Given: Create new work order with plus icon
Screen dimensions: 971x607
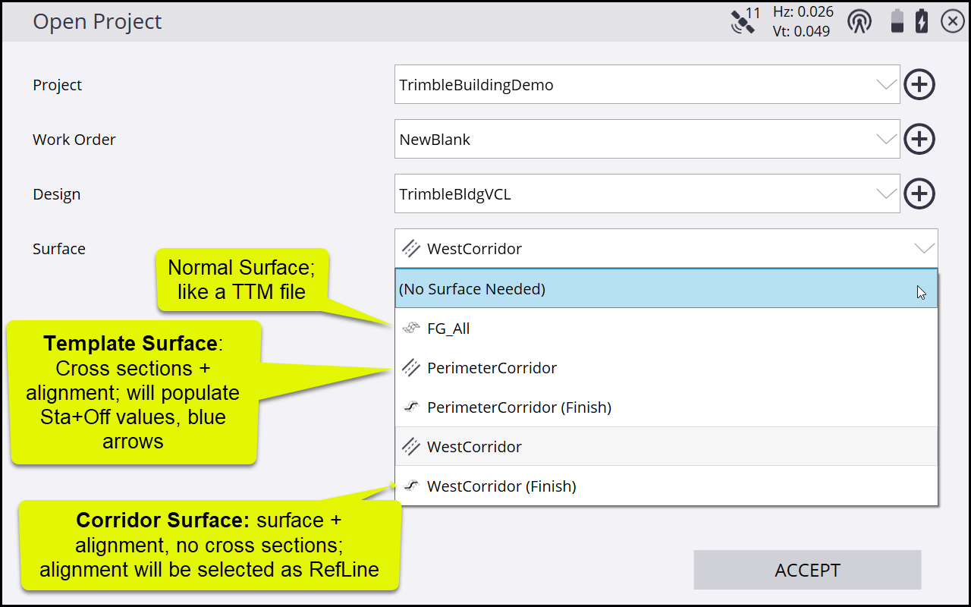Looking at the screenshot, I should click(919, 140).
